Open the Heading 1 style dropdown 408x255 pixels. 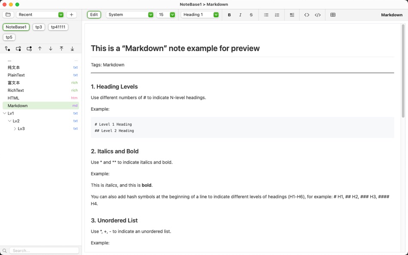(200, 15)
